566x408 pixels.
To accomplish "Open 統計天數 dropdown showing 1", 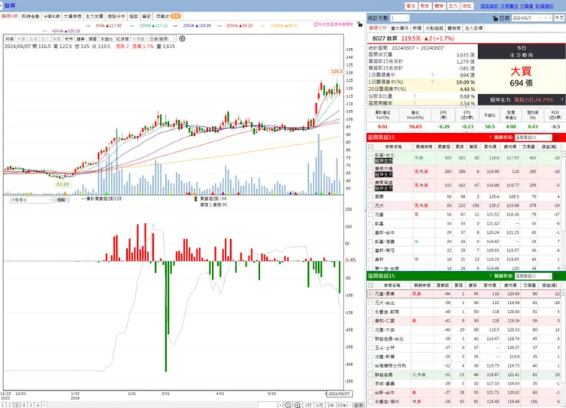I will 399,18.
